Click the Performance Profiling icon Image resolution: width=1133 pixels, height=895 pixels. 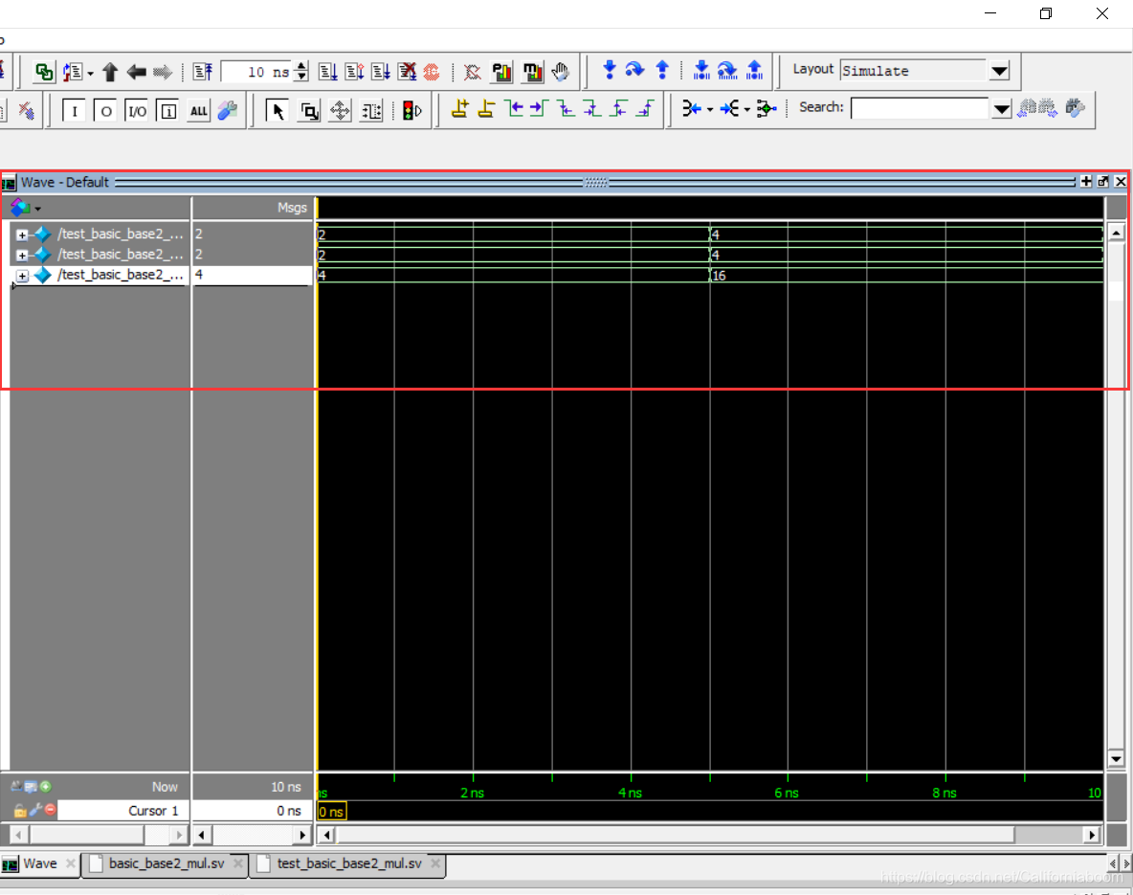click(x=501, y=72)
